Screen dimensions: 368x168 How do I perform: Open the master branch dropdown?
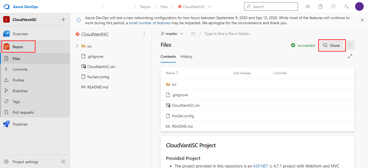172,34
